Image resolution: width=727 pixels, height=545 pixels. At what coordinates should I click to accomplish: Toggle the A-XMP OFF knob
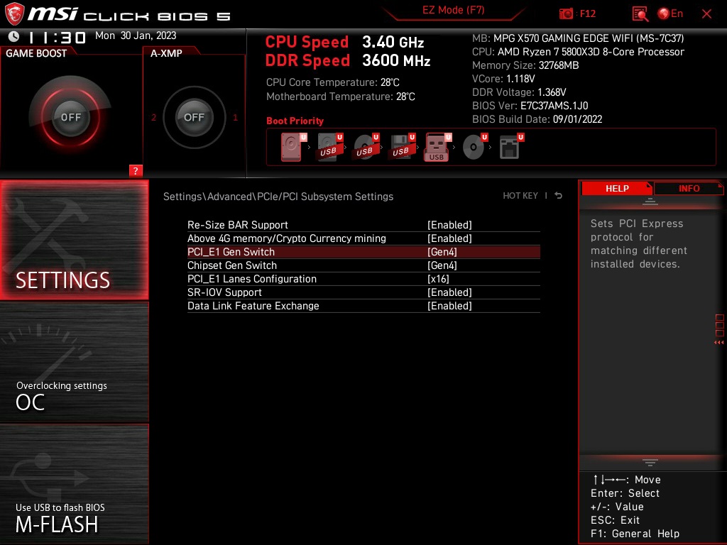194,117
